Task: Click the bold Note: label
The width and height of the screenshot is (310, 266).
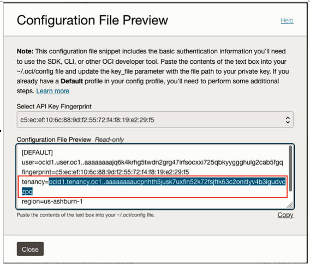Action: pos(25,51)
